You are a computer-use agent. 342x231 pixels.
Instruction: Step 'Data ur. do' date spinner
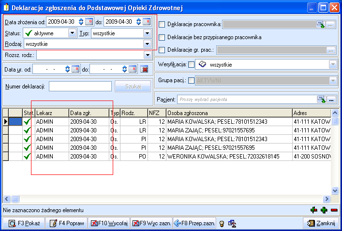tap(124, 69)
